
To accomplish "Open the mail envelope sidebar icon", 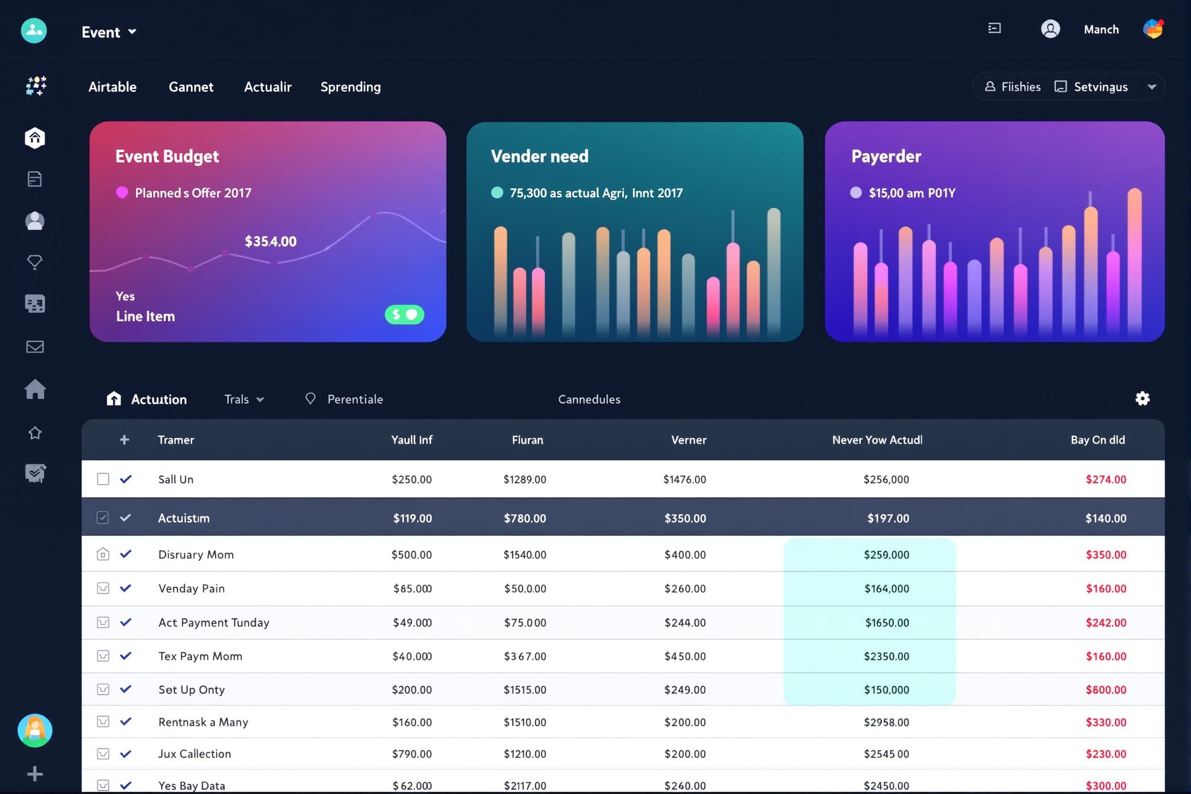I will point(35,347).
